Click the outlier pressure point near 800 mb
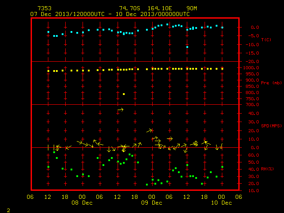 point(124,94)
